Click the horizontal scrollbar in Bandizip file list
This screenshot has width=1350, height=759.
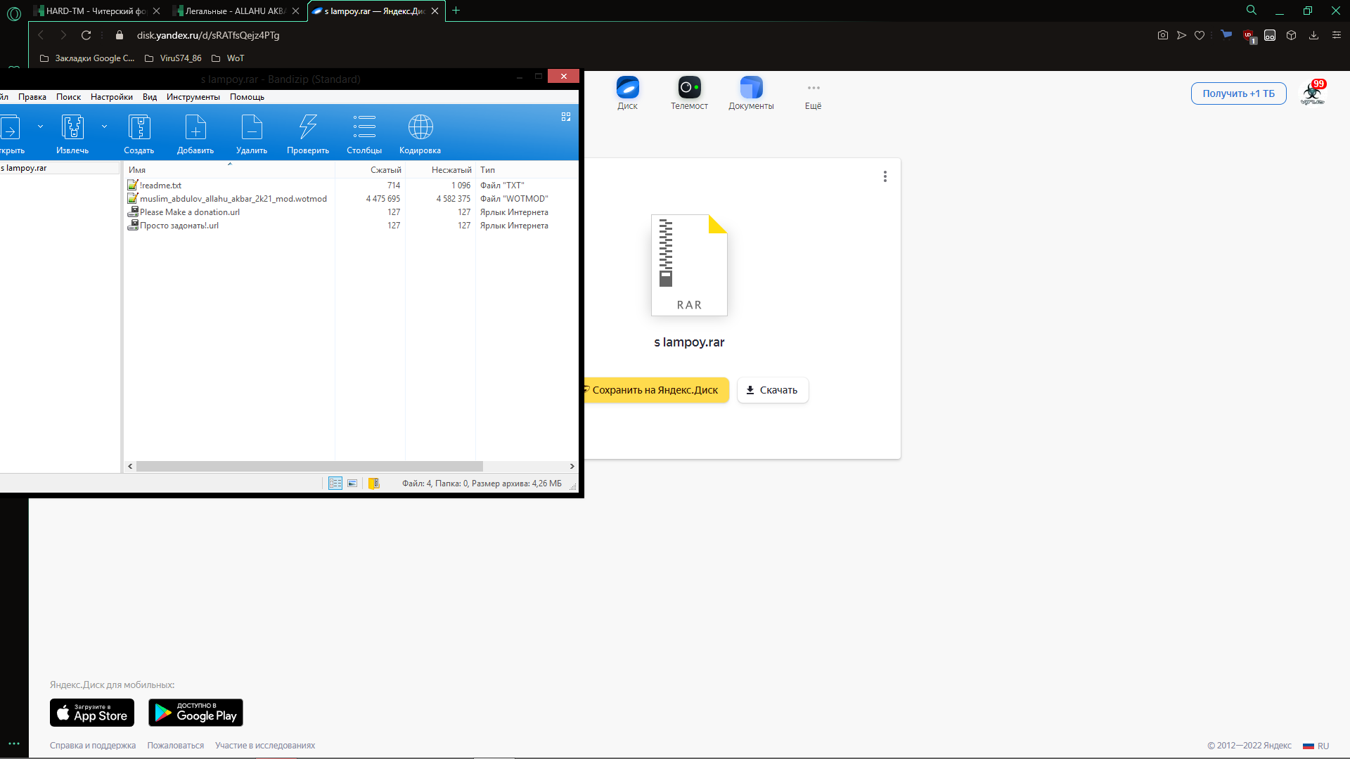(x=309, y=467)
